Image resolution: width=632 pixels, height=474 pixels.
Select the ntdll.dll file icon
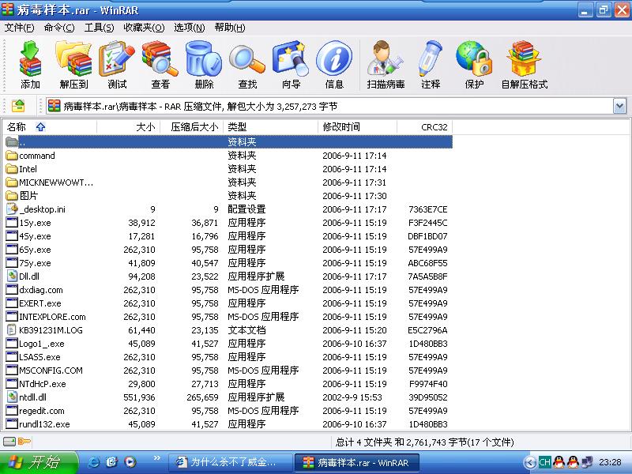tap(12, 397)
